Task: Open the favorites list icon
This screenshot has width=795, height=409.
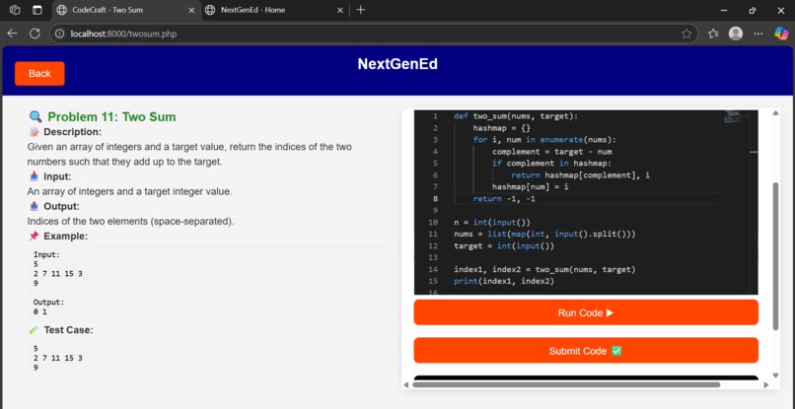Action: click(x=713, y=34)
